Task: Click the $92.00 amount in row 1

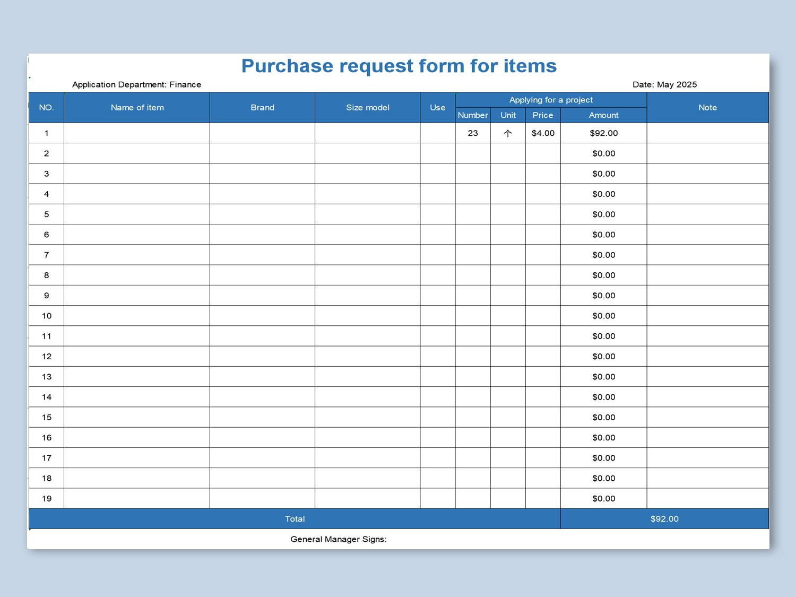Action: click(x=603, y=133)
